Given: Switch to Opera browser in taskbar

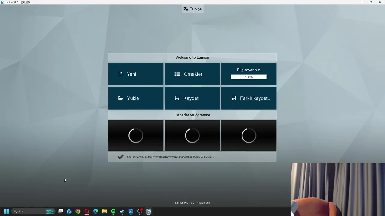Looking at the screenshot, I should tap(87, 211).
